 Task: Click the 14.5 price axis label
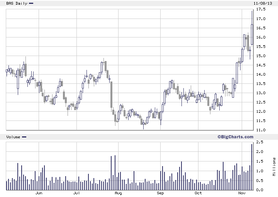point(261,65)
